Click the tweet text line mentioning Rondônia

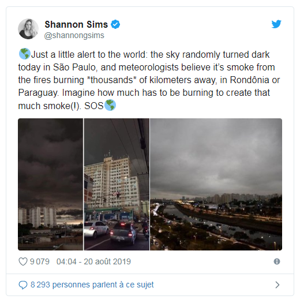[149, 80]
